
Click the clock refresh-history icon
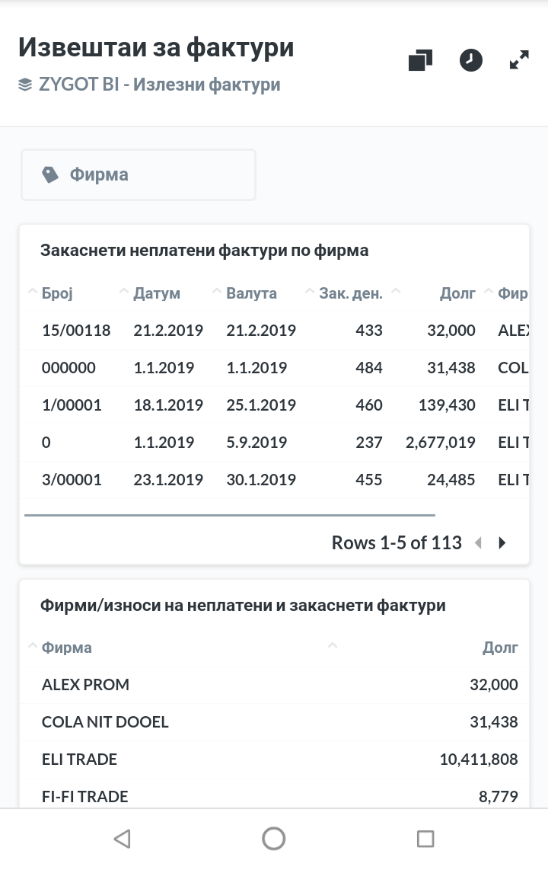(x=471, y=60)
